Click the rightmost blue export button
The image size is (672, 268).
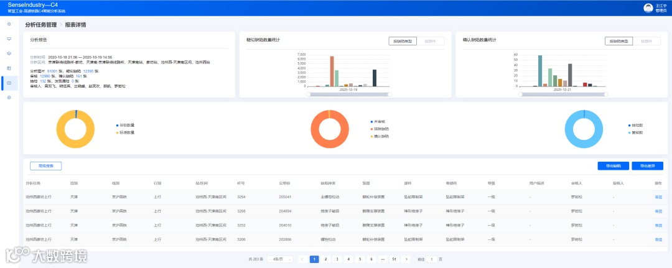click(648, 165)
